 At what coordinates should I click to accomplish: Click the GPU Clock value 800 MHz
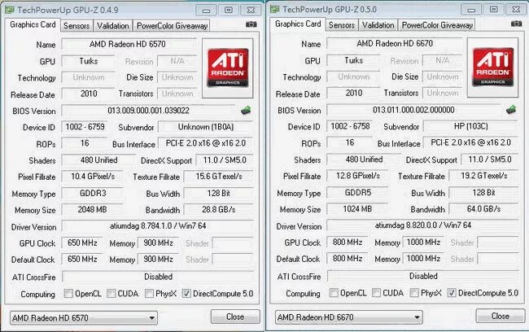[x=348, y=242]
